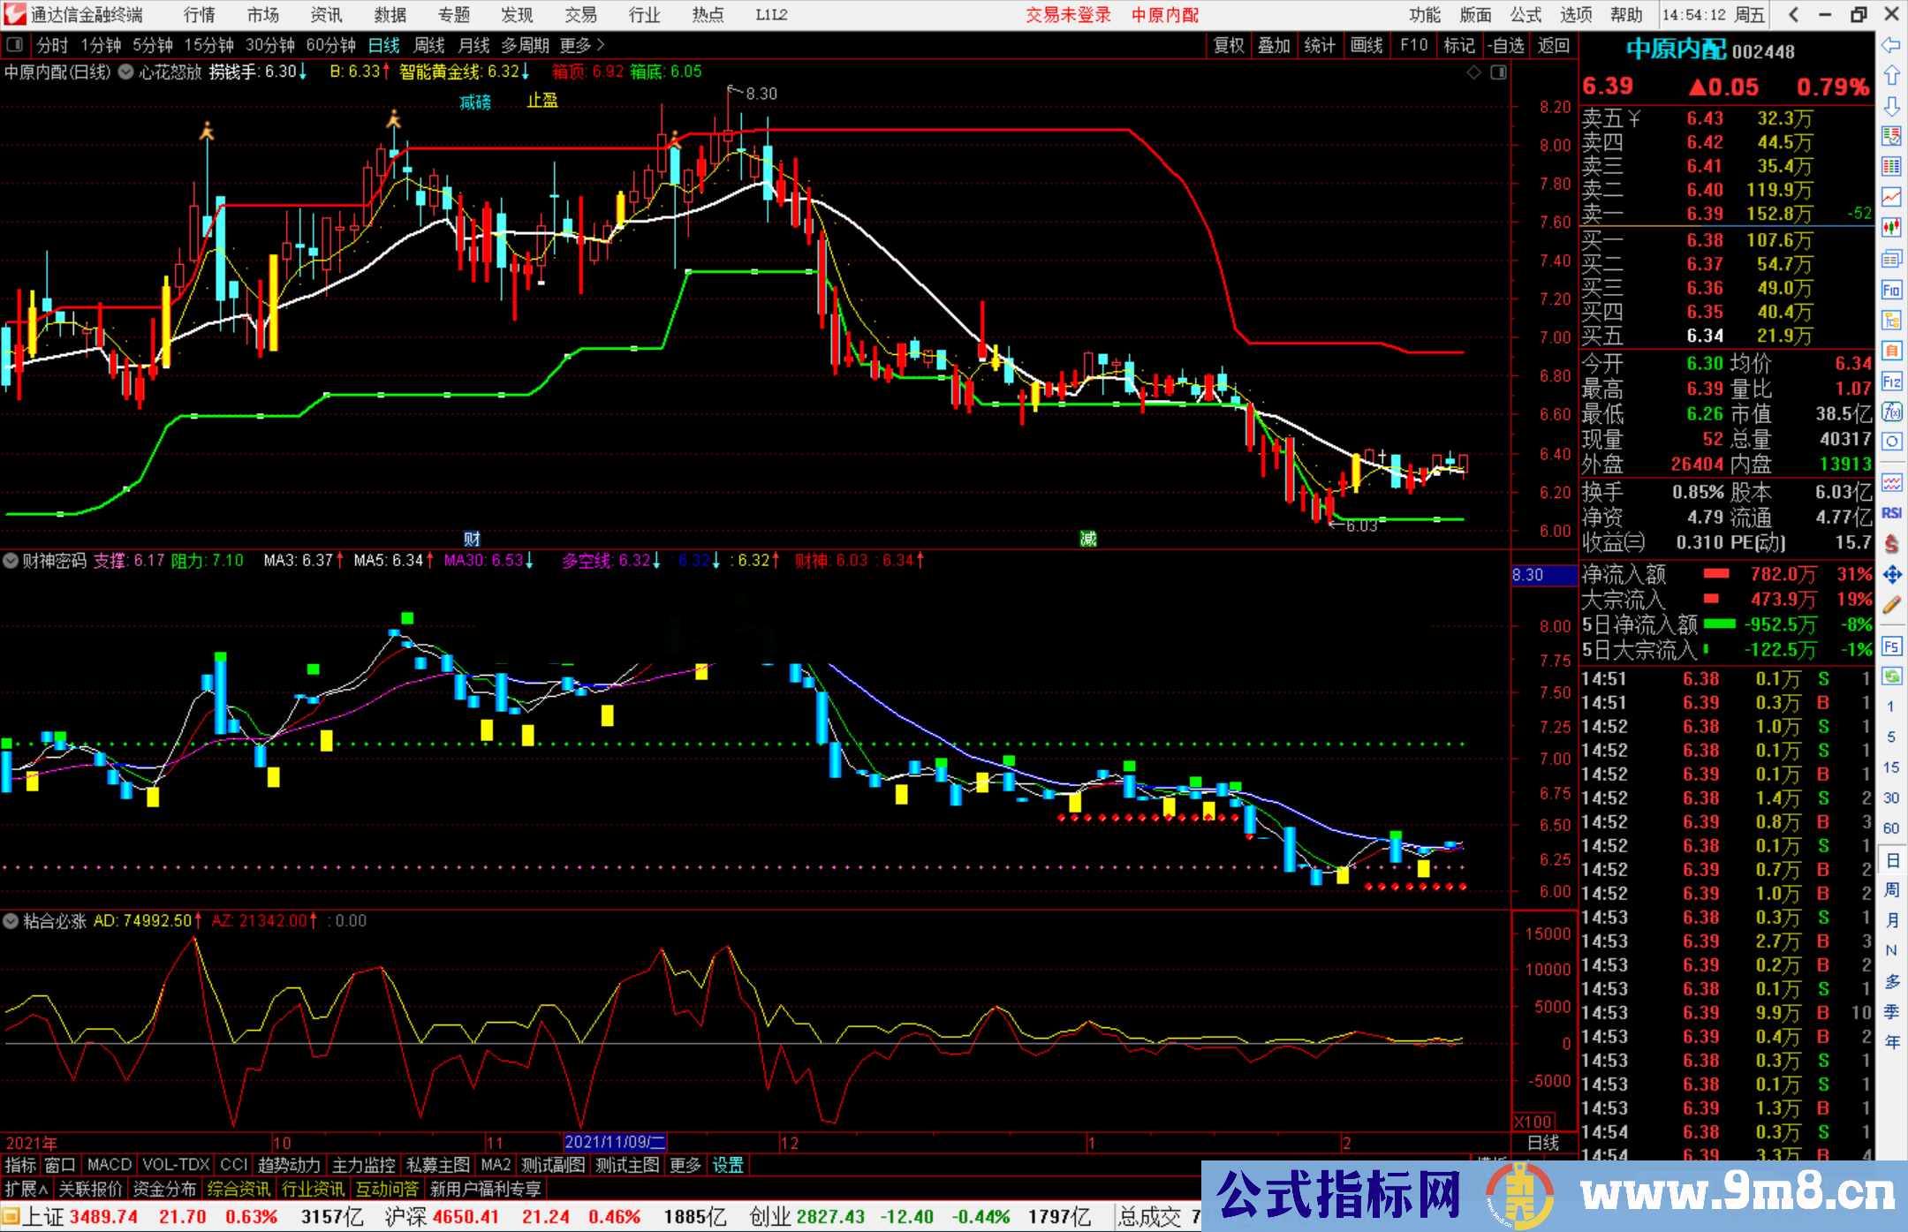The height and width of the screenshot is (1232, 1908).
Task: Toggle 复权 price adjustment mode
Action: (x=1229, y=45)
